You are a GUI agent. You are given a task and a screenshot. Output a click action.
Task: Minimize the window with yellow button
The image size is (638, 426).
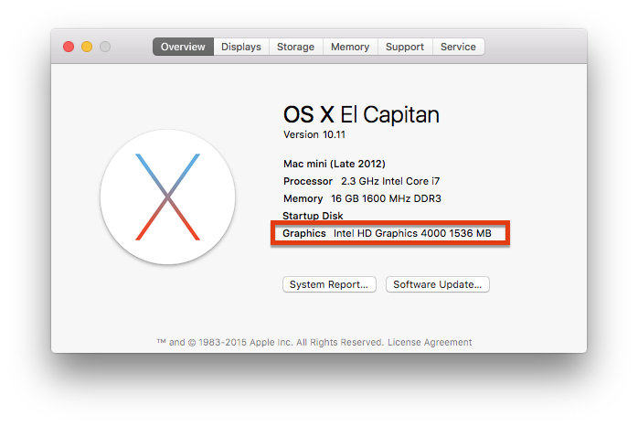pos(87,47)
